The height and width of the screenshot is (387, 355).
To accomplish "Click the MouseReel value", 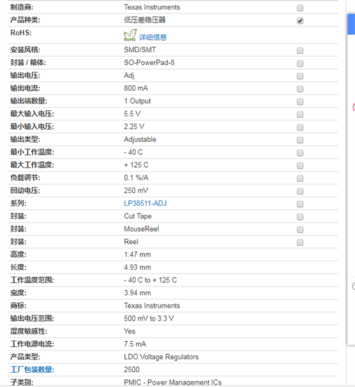I will click(142, 229).
